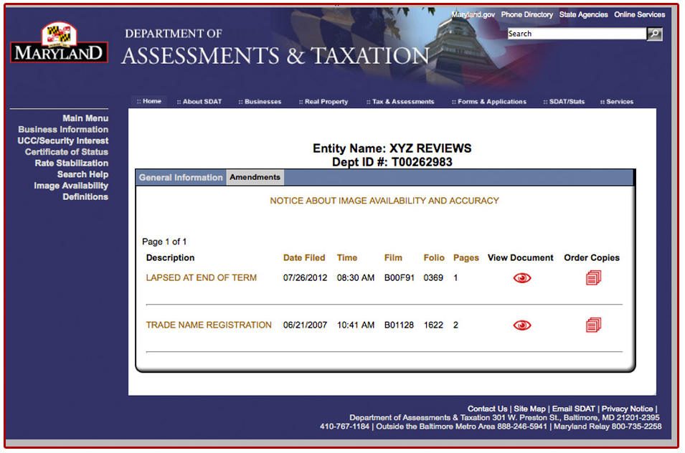
Task: Select the film value B00F91
Action: coord(400,278)
